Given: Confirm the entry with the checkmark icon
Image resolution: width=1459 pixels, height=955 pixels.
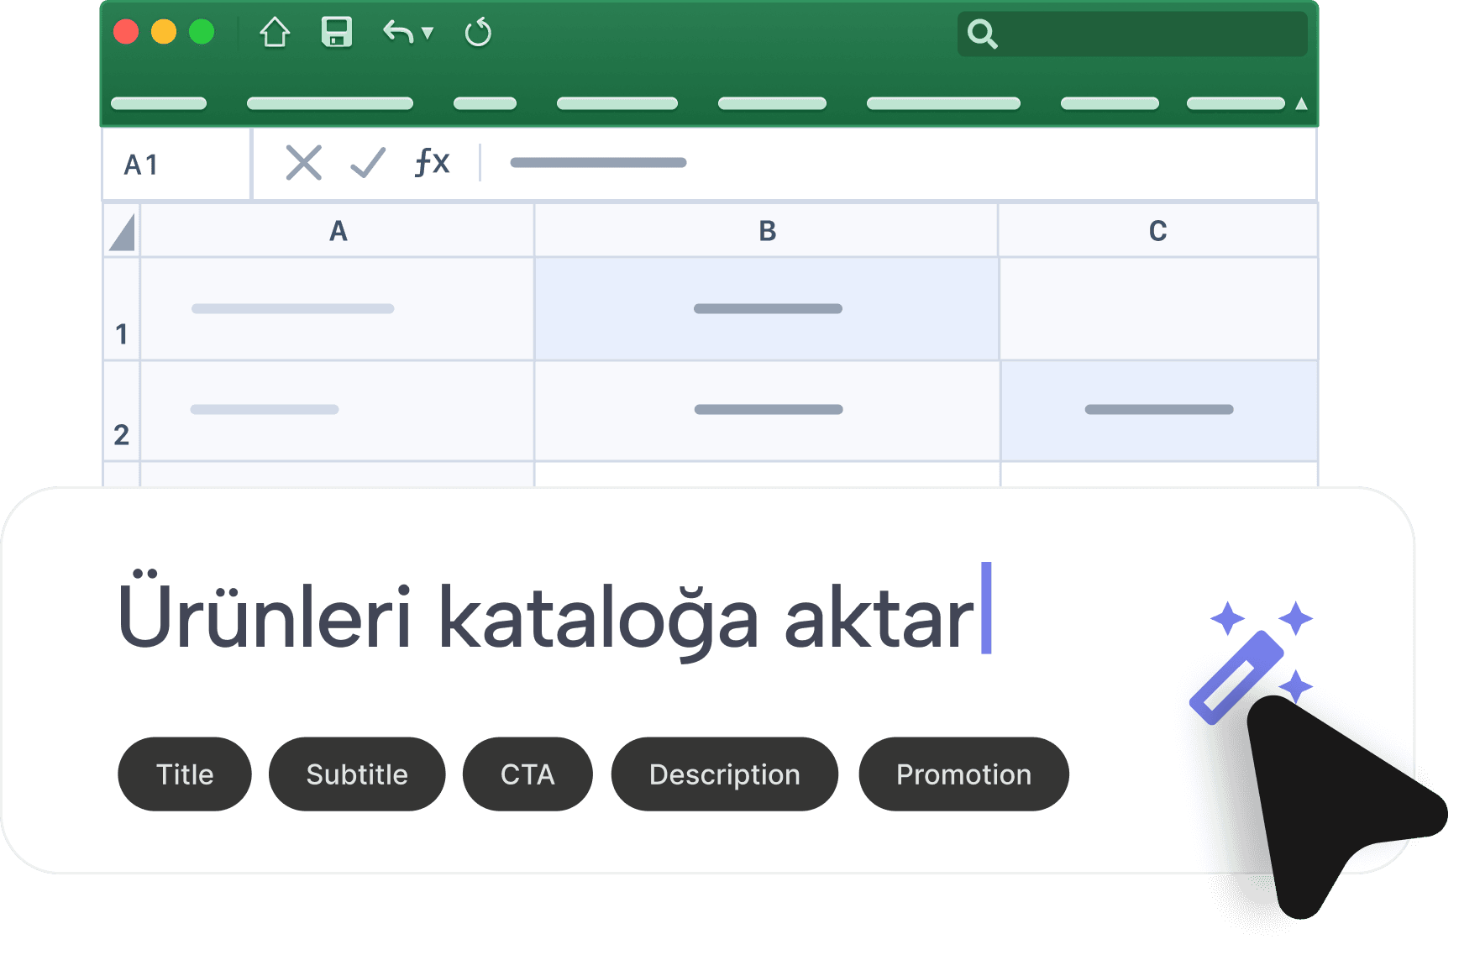Looking at the screenshot, I should click(x=368, y=163).
